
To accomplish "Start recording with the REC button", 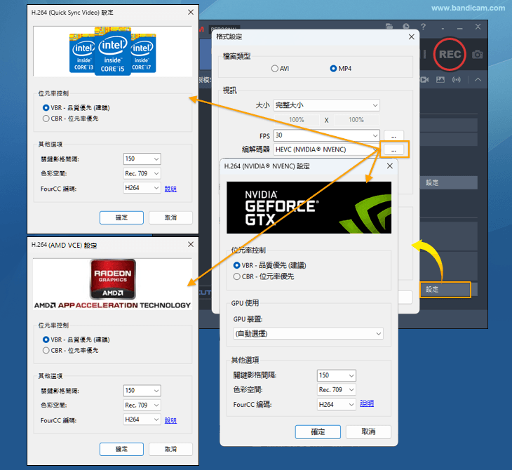I will click(450, 54).
